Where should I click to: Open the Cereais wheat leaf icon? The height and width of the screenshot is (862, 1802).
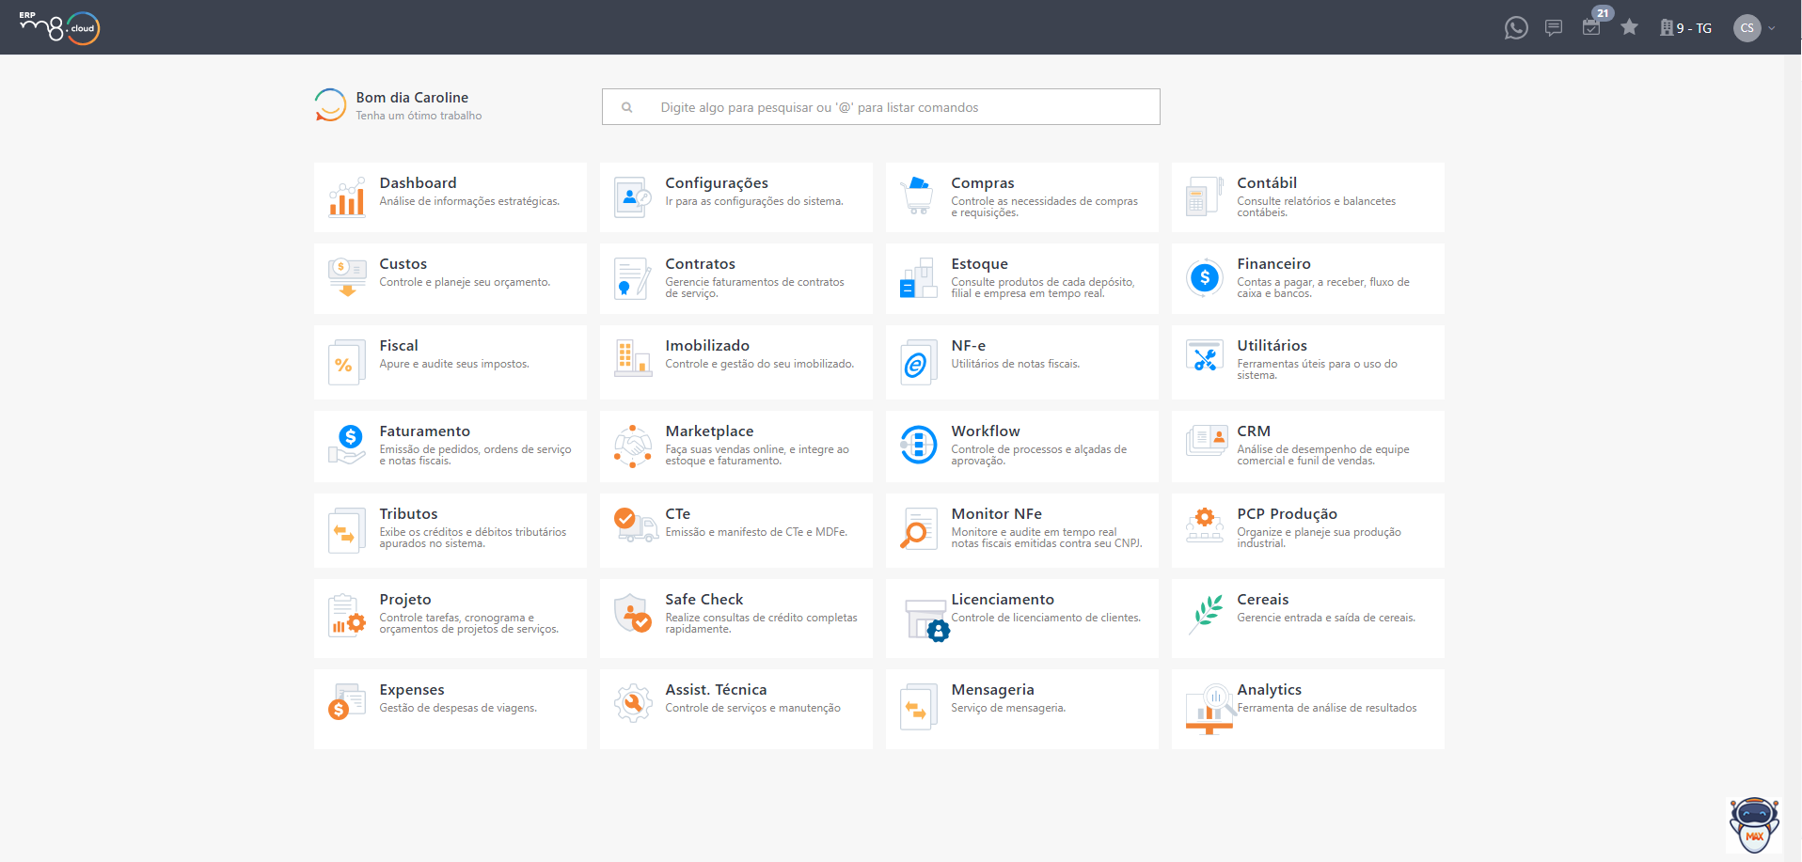(x=1205, y=614)
